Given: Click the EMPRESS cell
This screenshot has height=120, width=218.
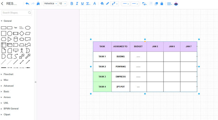Looking at the screenshot, I should click(x=121, y=77).
